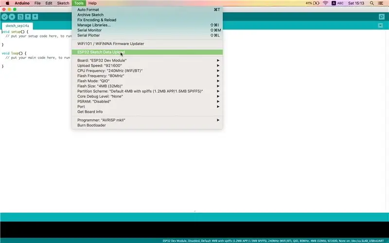This screenshot has height=243, width=389.
Task: Click the Open sketch toolbar icon
Action: point(28,17)
